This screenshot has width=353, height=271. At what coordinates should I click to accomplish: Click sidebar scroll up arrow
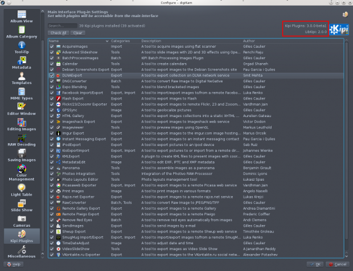click(x=43, y=11)
